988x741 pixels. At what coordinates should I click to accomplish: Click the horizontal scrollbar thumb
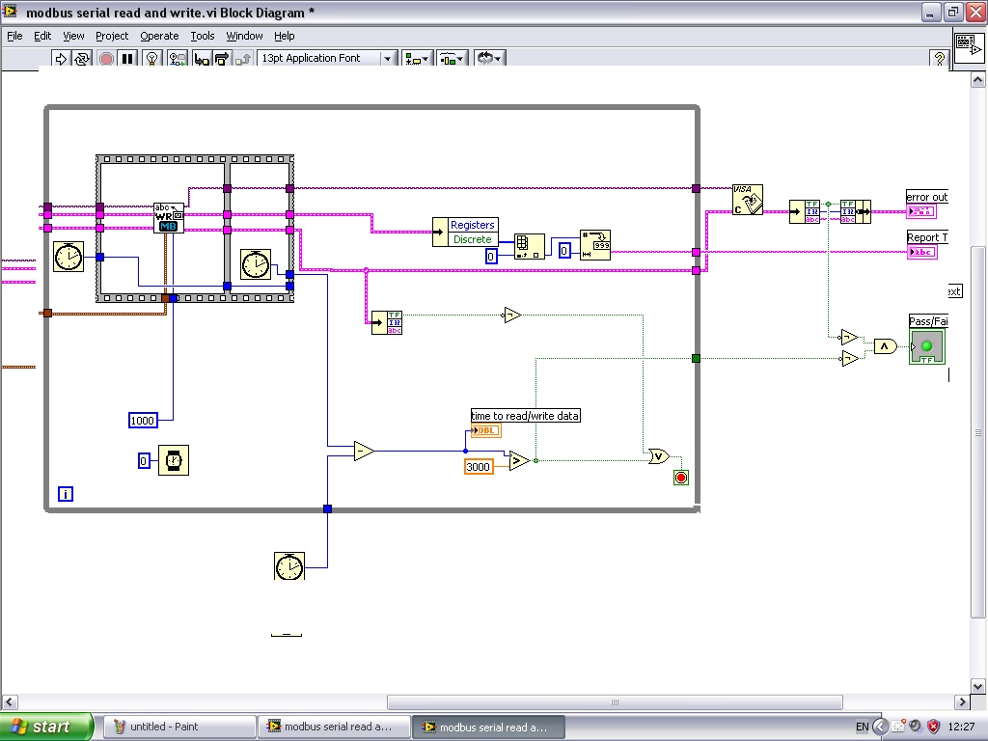615,702
